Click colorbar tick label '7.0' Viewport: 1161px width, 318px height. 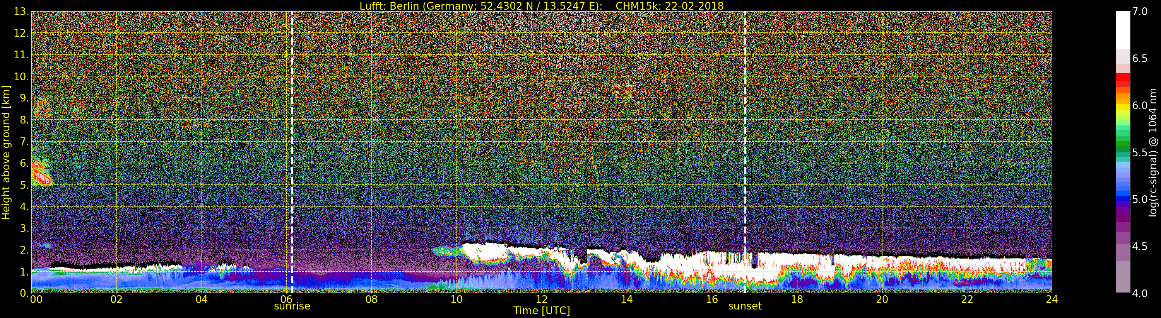[x=1140, y=12]
